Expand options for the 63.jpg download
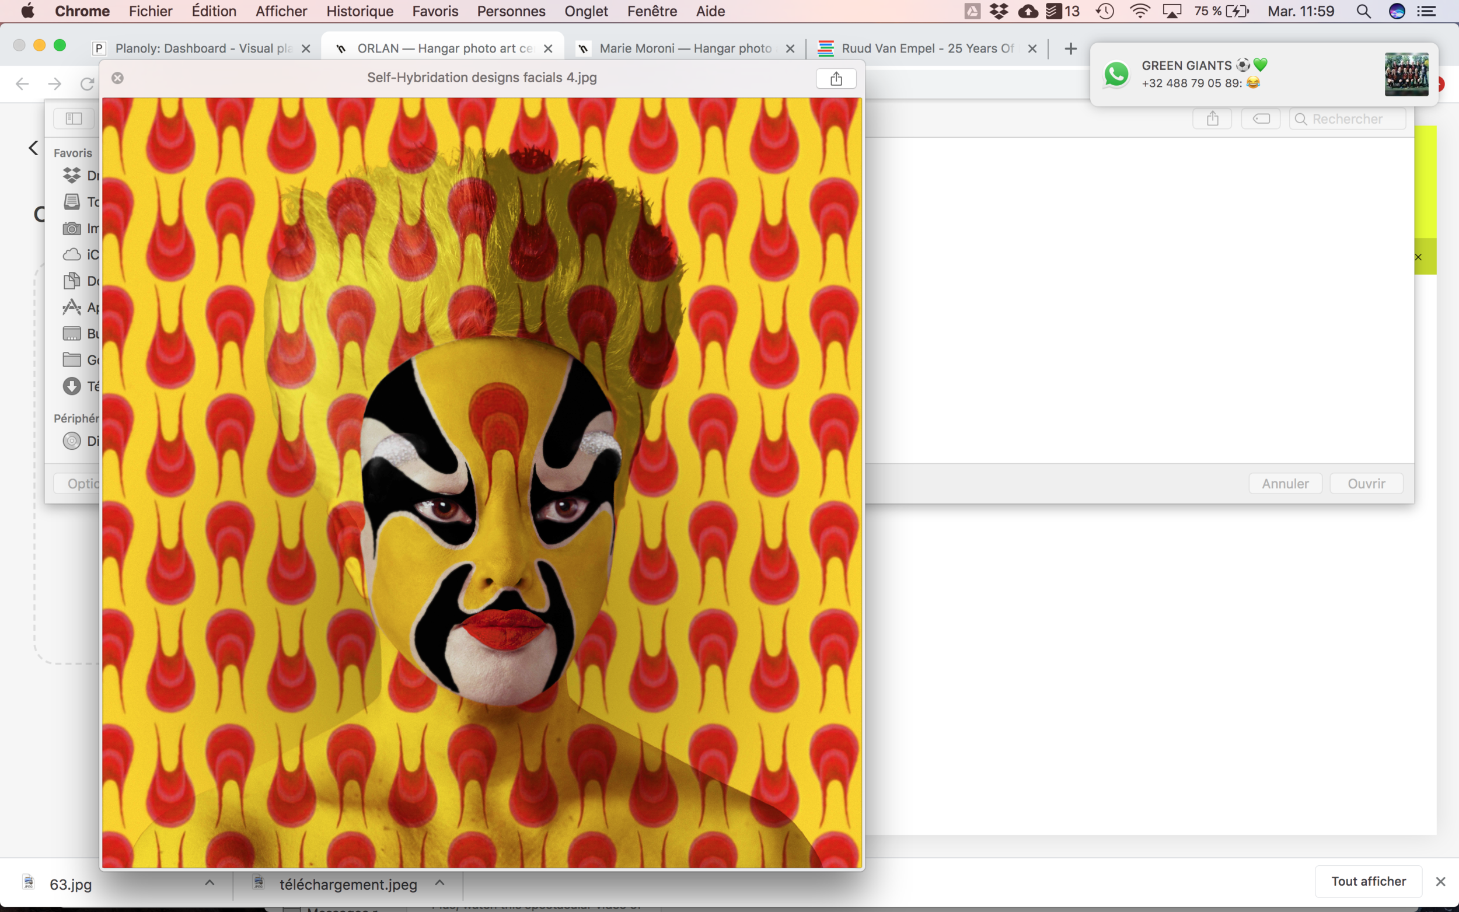The height and width of the screenshot is (912, 1459). [210, 882]
